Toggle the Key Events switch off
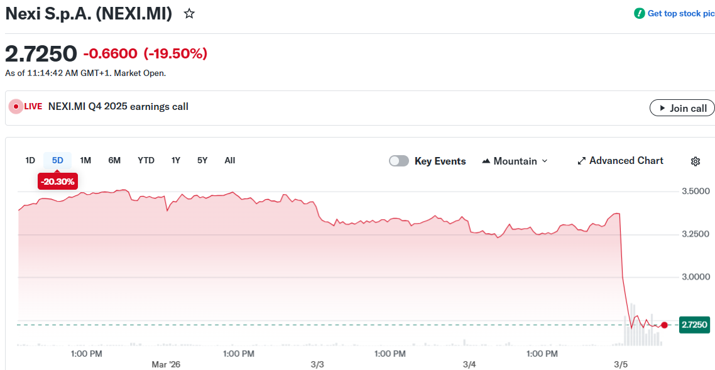This screenshot has width=715, height=370. 398,161
